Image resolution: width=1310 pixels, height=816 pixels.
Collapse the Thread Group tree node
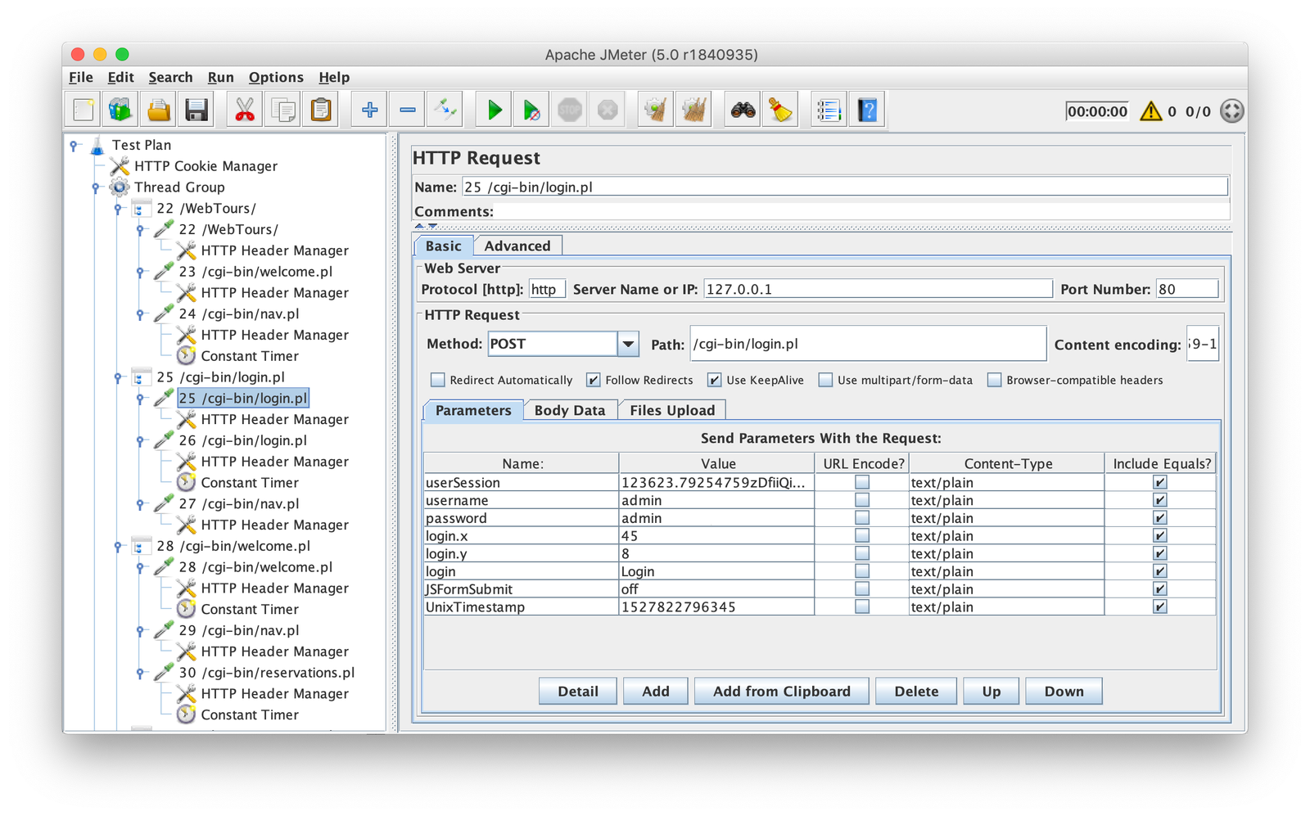(x=96, y=187)
